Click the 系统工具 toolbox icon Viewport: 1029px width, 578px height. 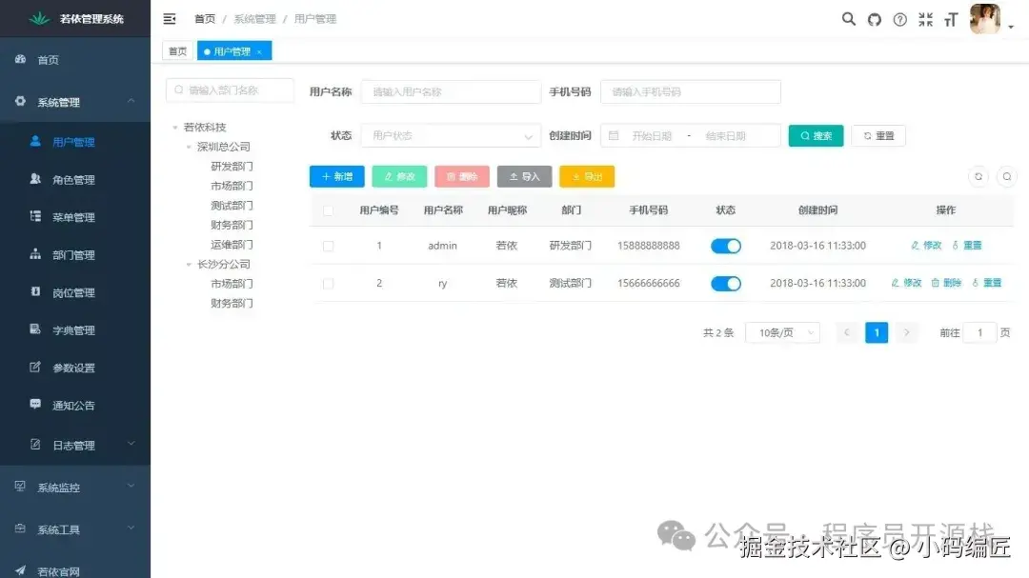pos(20,528)
